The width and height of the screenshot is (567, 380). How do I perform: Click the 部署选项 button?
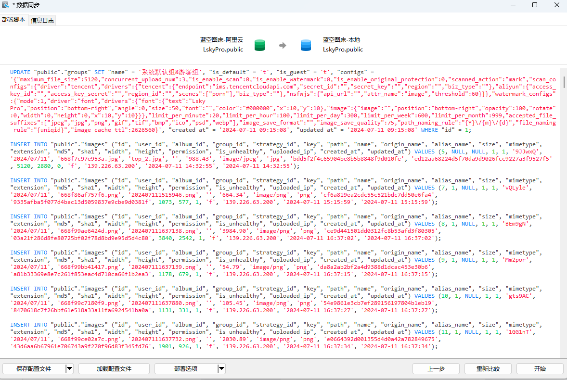tap(186, 369)
